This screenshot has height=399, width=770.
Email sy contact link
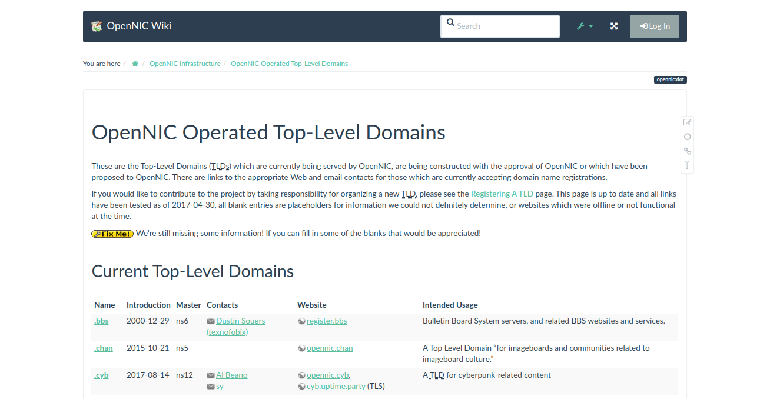tap(220, 386)
